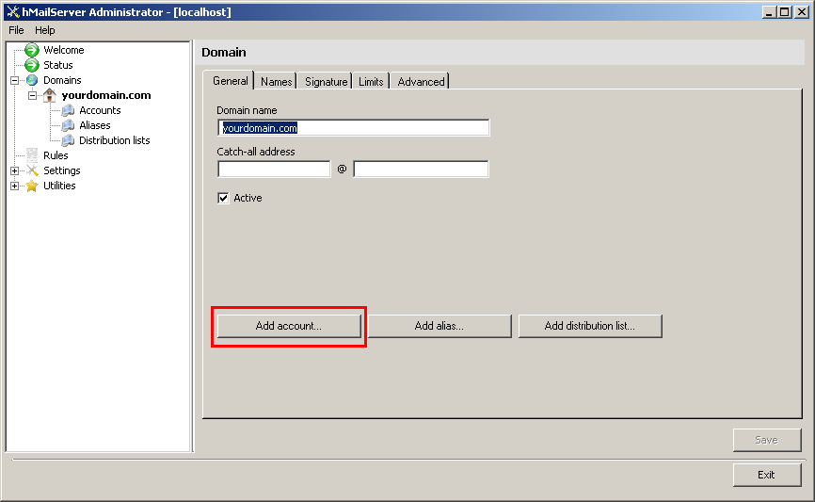Select Settings in the tree
The width and height of the screenshot is (815, 502).
coord(62,170)
